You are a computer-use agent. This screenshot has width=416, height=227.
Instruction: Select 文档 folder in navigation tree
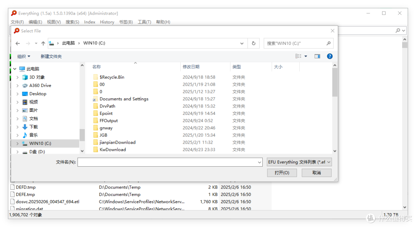tap(34, 119)
